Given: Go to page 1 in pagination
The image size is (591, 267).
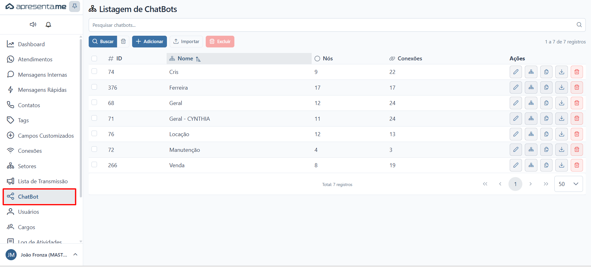Looking at the screenshot, I should (515, 184).
